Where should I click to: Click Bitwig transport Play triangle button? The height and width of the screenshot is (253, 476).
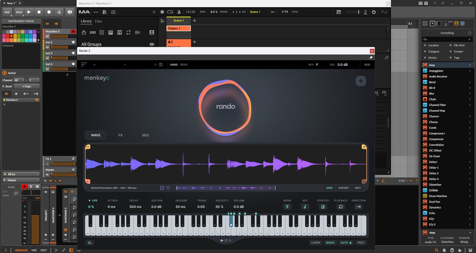point(29,12)
